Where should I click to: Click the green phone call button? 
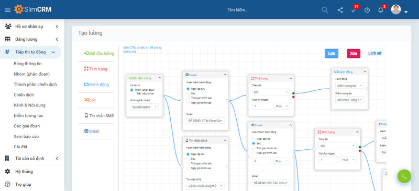pyautogui.click(x=404, y=176)
